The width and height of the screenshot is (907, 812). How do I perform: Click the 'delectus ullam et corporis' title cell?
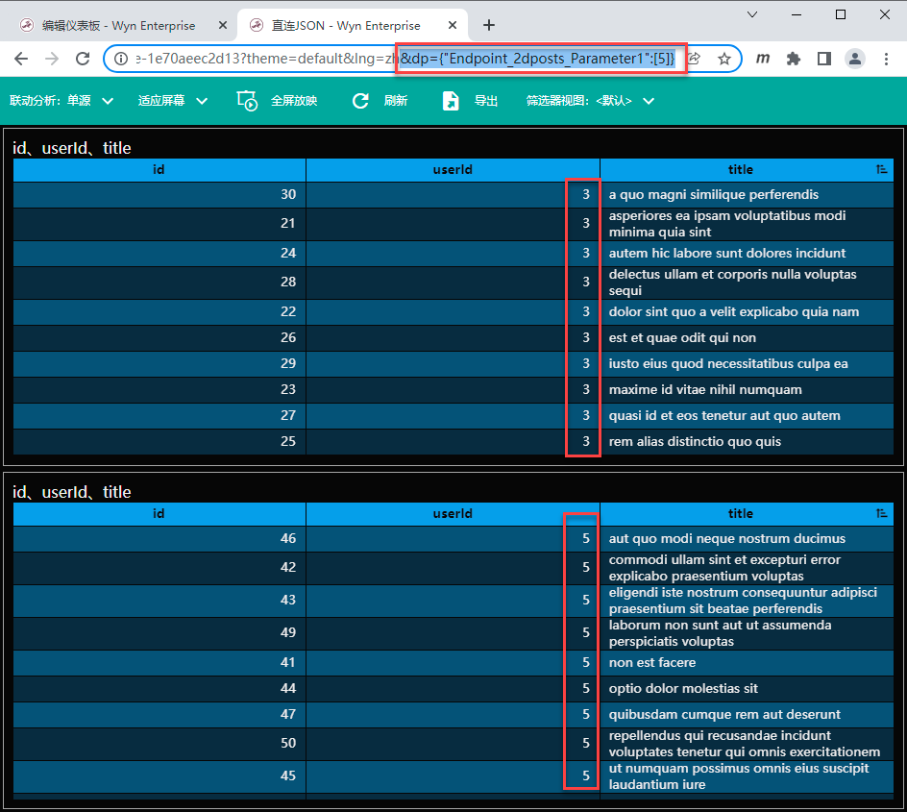tap(747, 283)
